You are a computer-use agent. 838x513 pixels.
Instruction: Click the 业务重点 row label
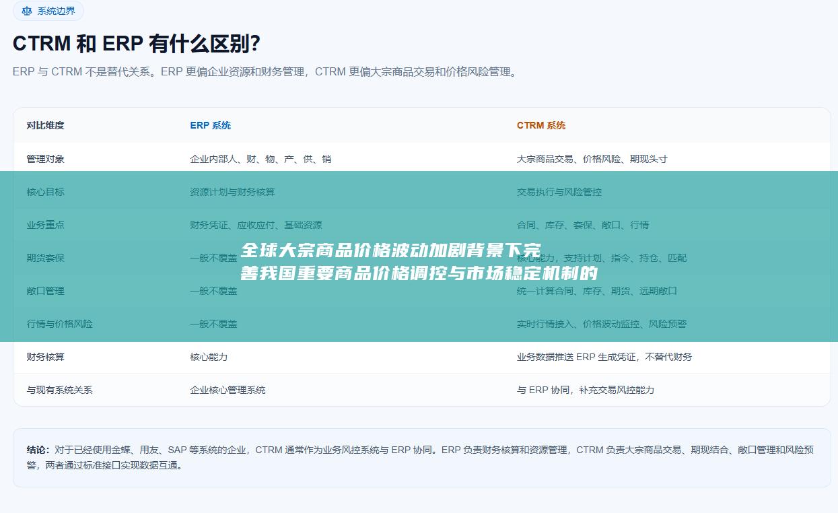46,225
